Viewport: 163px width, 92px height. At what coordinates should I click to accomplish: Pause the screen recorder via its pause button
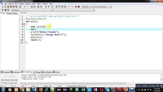tap(158, 86)
